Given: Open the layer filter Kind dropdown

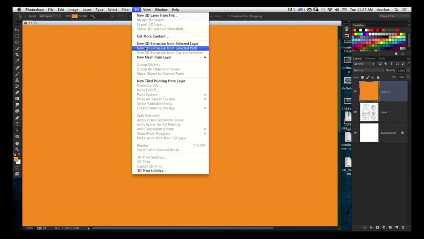Looking at the screenshot, I should click(364, 64).
